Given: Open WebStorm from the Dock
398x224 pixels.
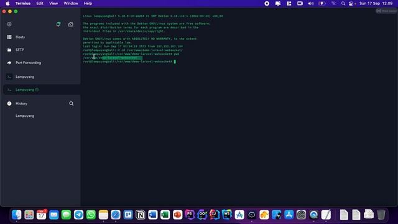Looking at the screenshot, I should [x=227, y=215].
